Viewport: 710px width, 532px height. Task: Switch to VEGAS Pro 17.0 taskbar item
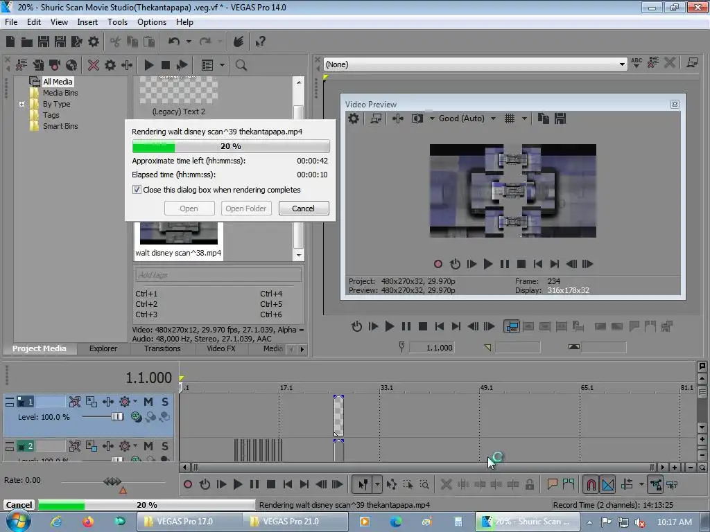click(189, 522)
